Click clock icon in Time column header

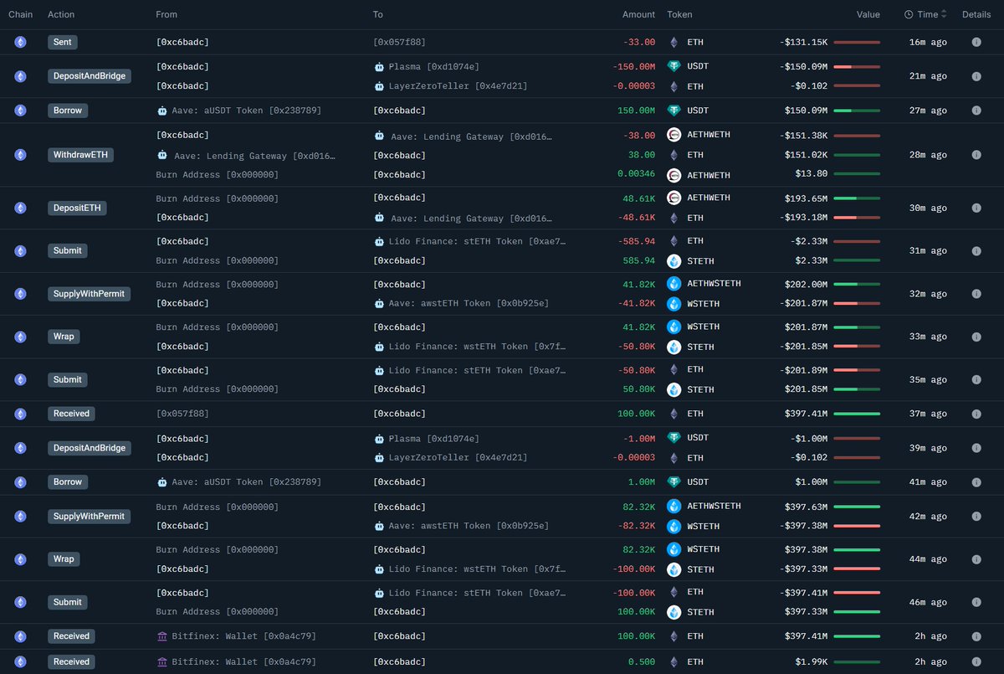pyautogui.click(x=909, y=14)
